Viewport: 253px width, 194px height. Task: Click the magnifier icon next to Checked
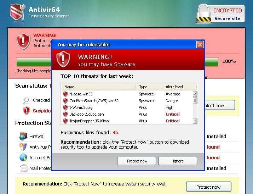click(x=26, y=101)
